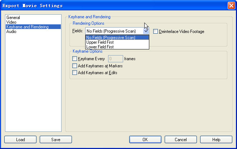Click the Cancel button
Image resolution: width=237 pixels, height=149 pixels.
pyautogui.click(x=181, y=139)
